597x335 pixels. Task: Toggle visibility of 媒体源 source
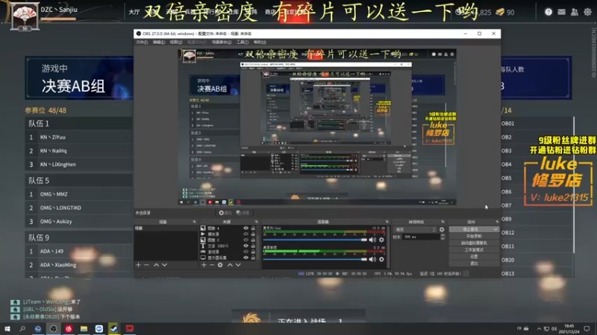[246, 234]
